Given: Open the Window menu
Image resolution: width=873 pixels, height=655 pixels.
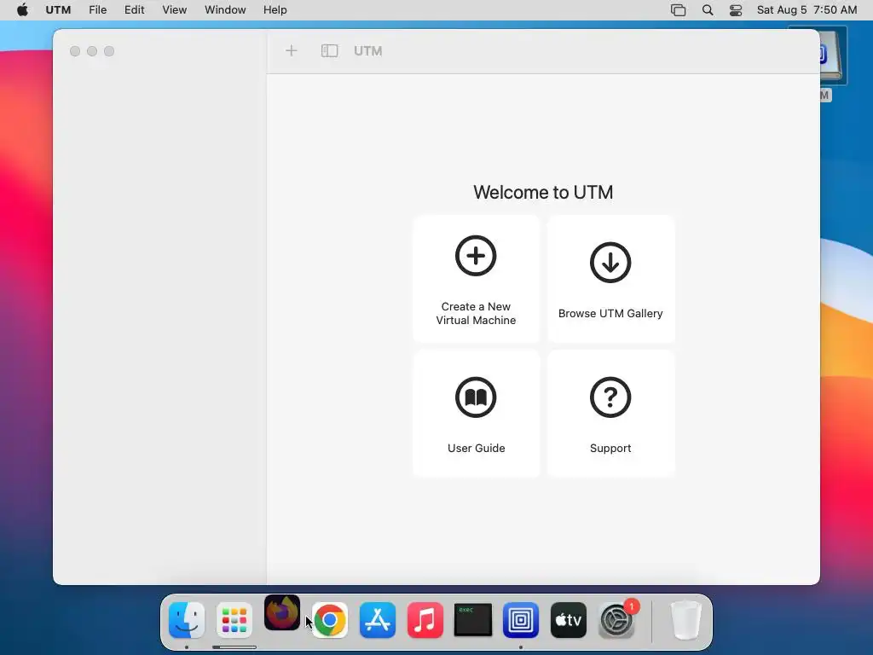Looking at the screenshot, I should click(225, 10).
